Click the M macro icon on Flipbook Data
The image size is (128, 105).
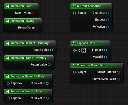pyautogui.click(x=74, y=43)
